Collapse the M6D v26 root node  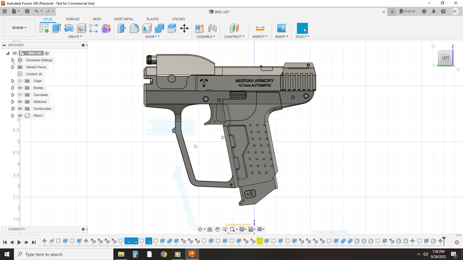(x=8, y=53)
